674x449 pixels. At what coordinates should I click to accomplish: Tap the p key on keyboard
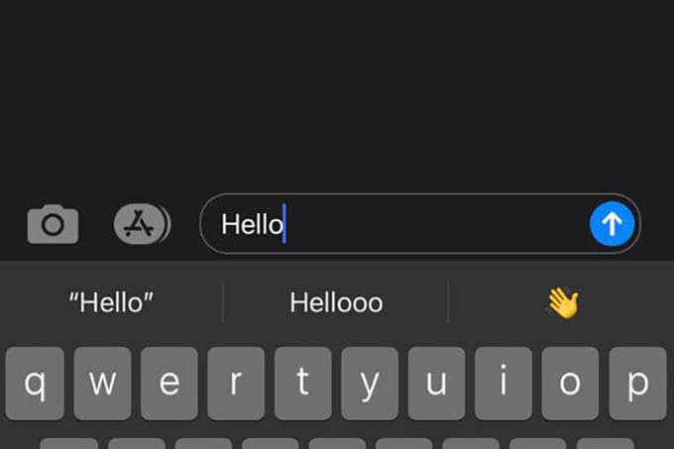click(x=637, y=384)
